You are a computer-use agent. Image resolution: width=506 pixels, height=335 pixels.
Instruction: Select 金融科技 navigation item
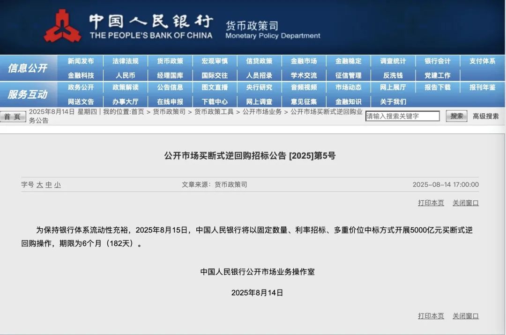click(x=81, y=75)
